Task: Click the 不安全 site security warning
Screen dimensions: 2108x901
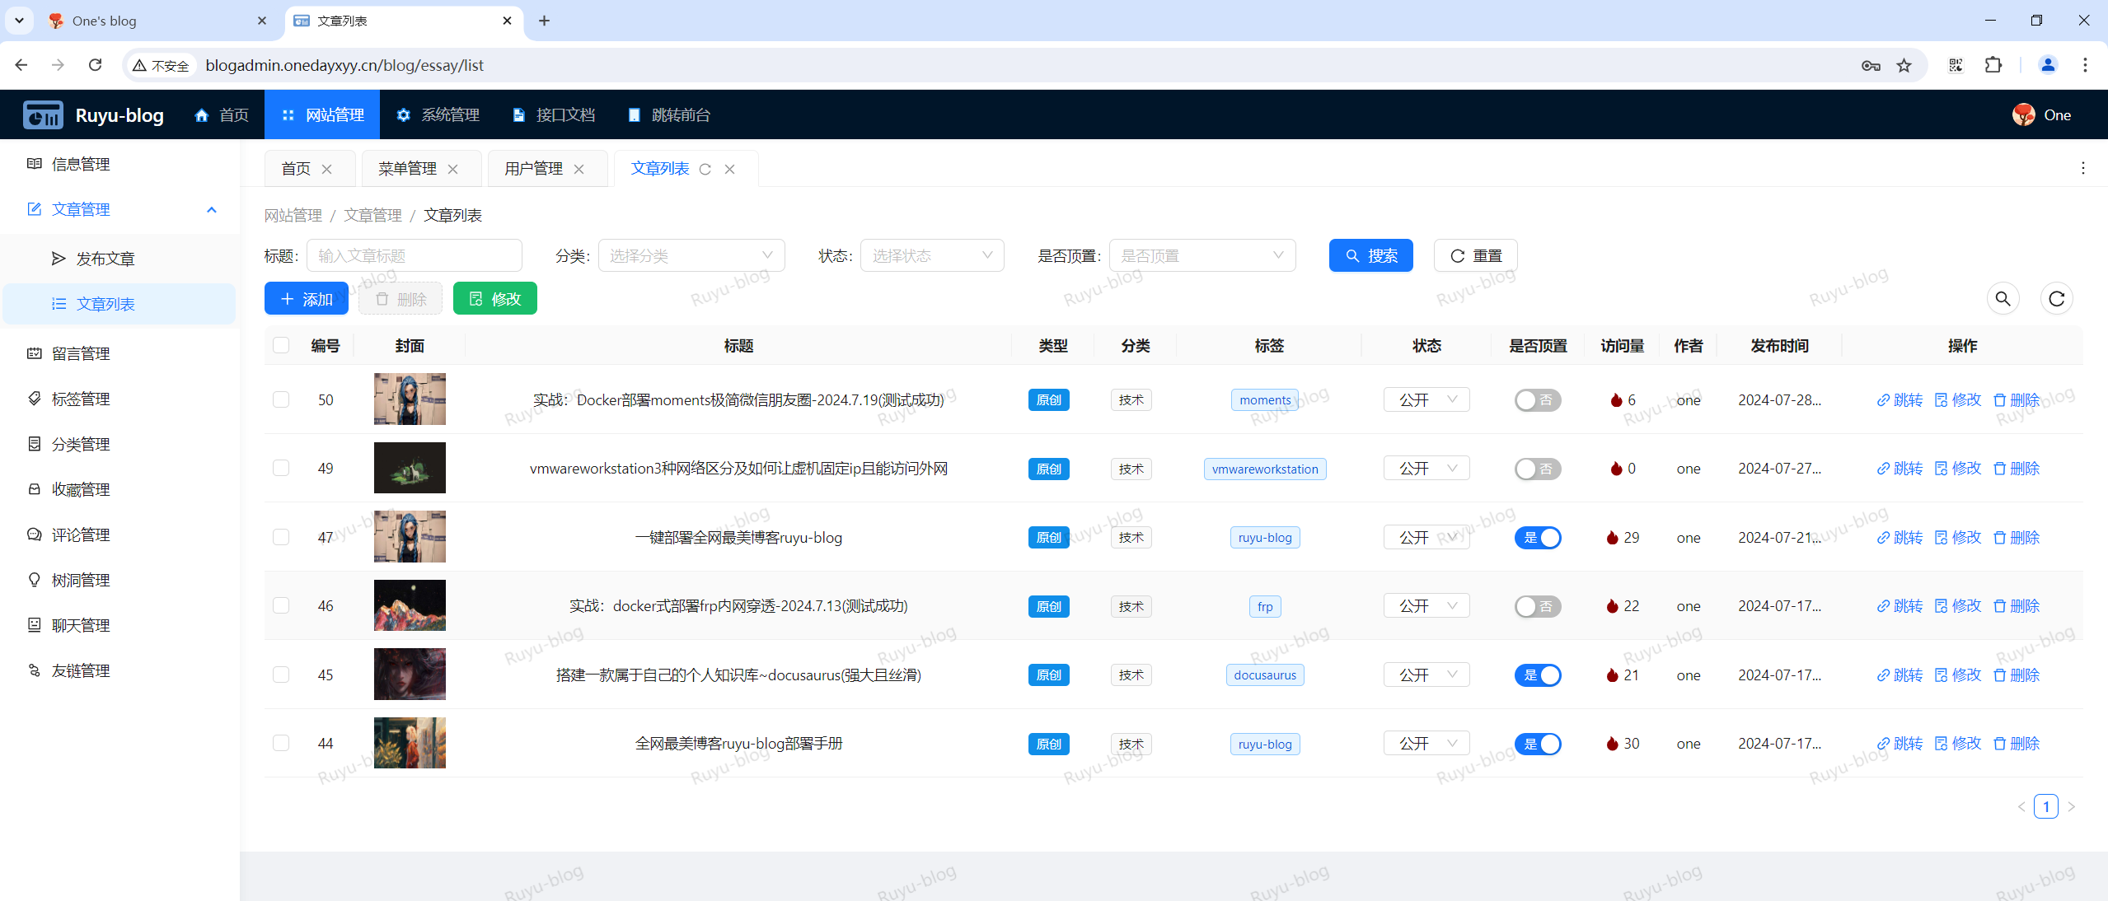Action: click(x=162, y=66)
